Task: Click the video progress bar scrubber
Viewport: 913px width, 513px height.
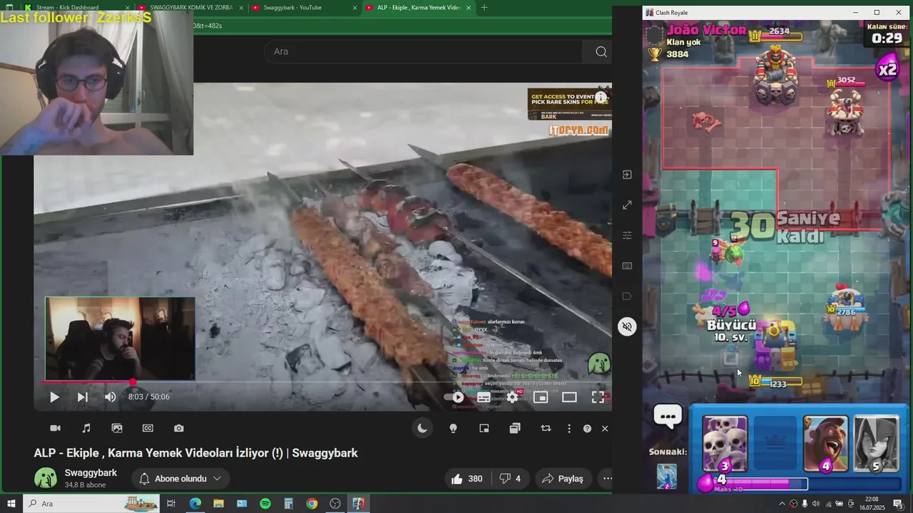Action: coord(133,383)
